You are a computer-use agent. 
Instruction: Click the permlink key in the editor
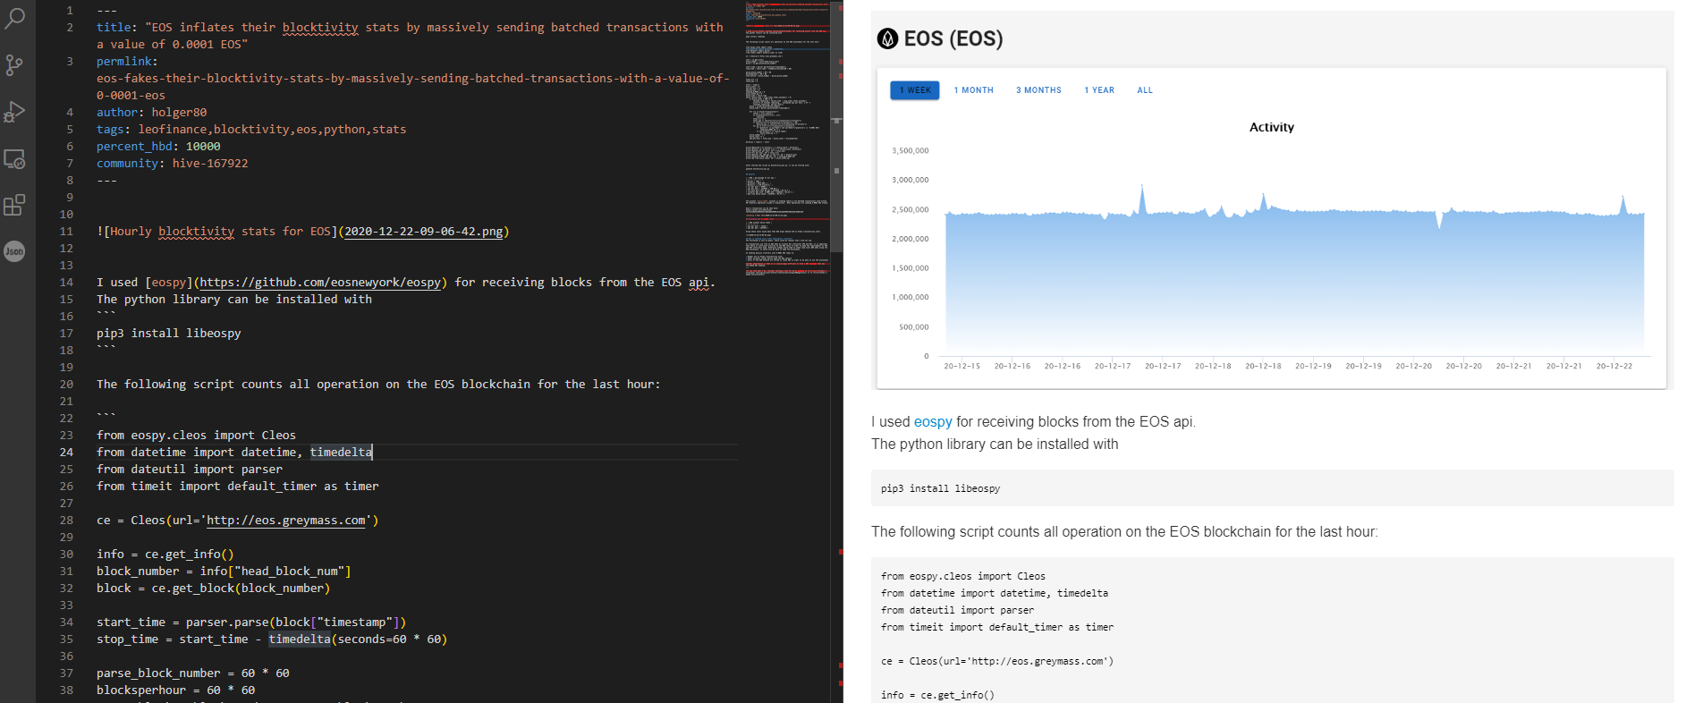coord(123,61)
